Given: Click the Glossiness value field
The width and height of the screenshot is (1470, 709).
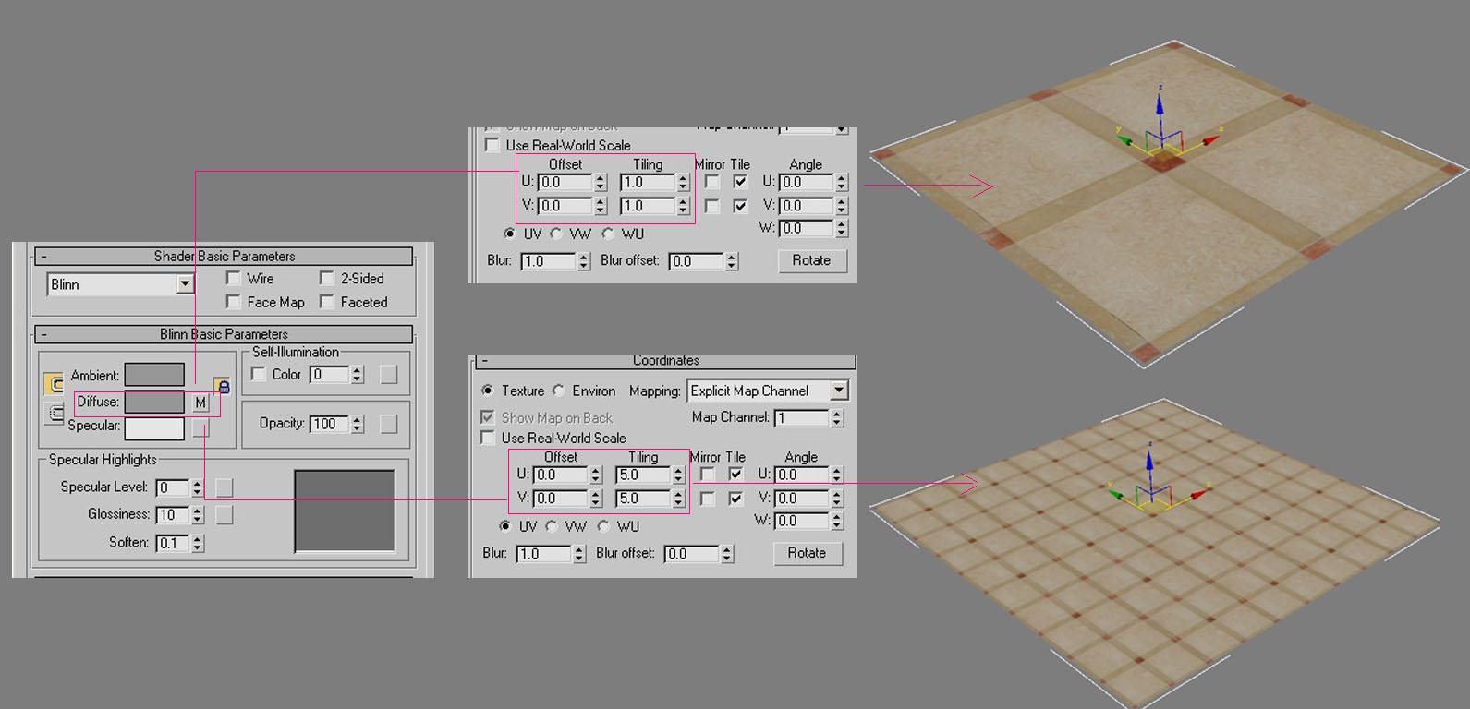Looking at the screenshot, I should click(173, 515).
